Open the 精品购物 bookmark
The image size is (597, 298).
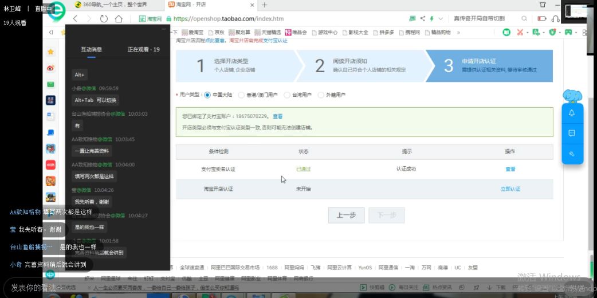438,33
